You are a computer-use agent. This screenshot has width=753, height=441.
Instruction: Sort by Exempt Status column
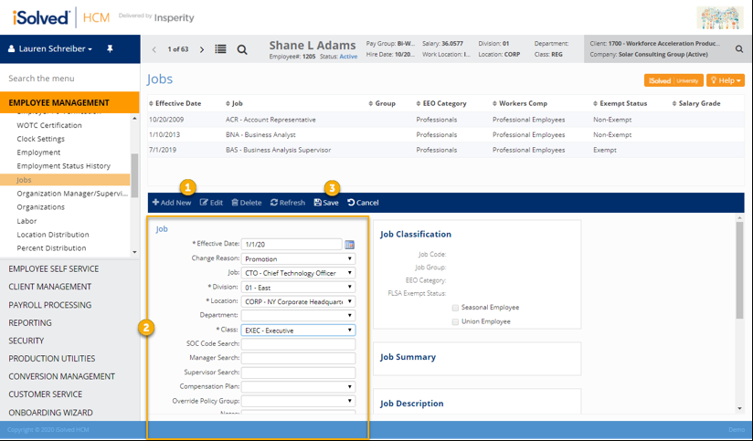(x=620, y=103)
